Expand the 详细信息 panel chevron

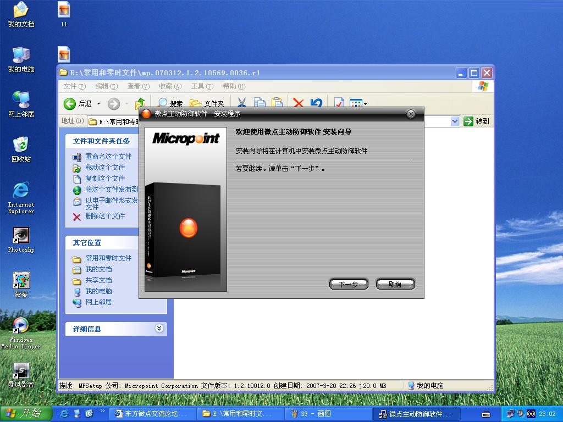pyautogui.click(x=159, y=329)
